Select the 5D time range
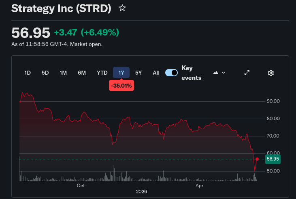 pyautogui.click(x=45, y=73)
